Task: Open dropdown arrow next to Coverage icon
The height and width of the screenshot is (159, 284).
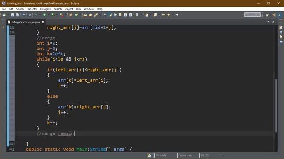Action: pos(57,15)
